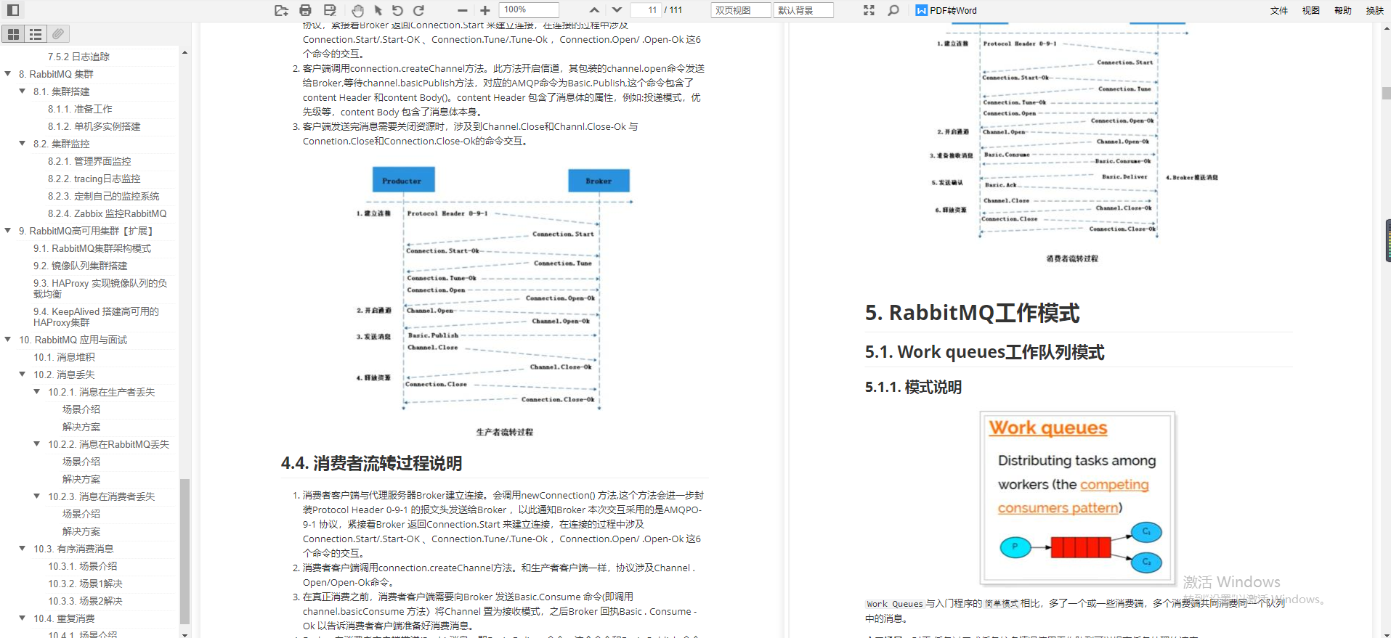Rotate the page counterclockwise
1391x638 pixels.
pos(397,10)
